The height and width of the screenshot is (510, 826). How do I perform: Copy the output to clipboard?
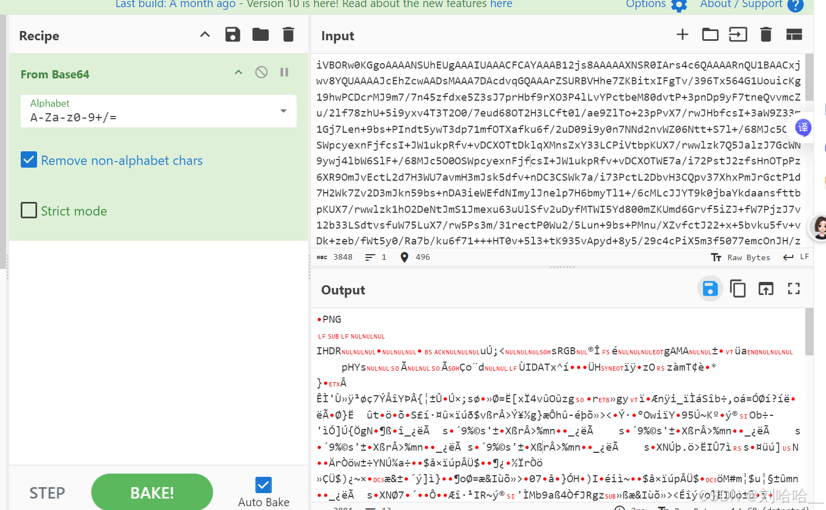click(738, 289)
